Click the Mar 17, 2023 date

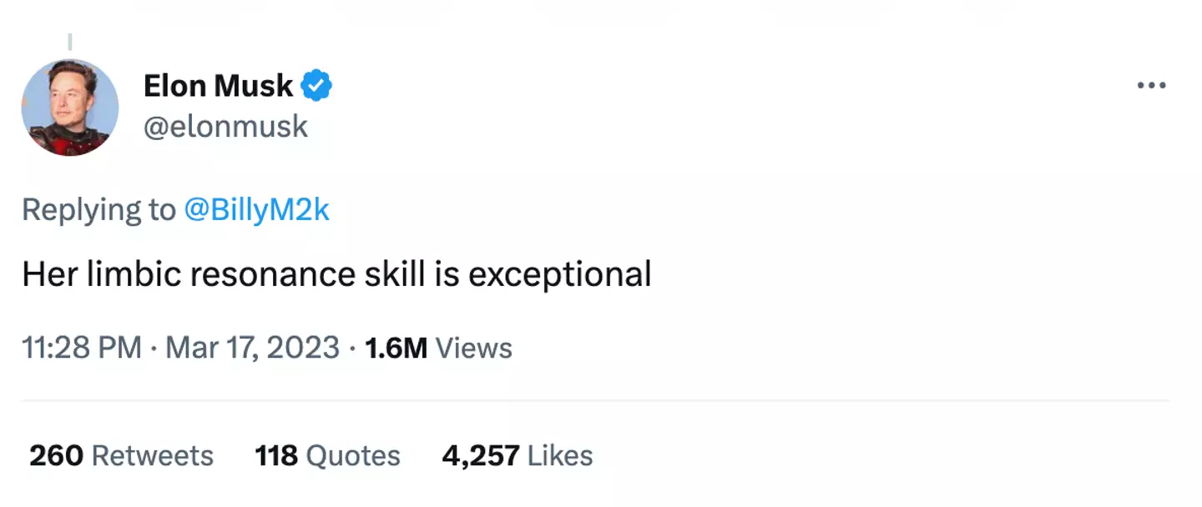(252, 348)
